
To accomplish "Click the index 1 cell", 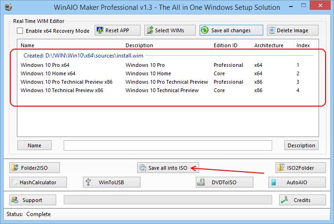I will click(298, 65).
